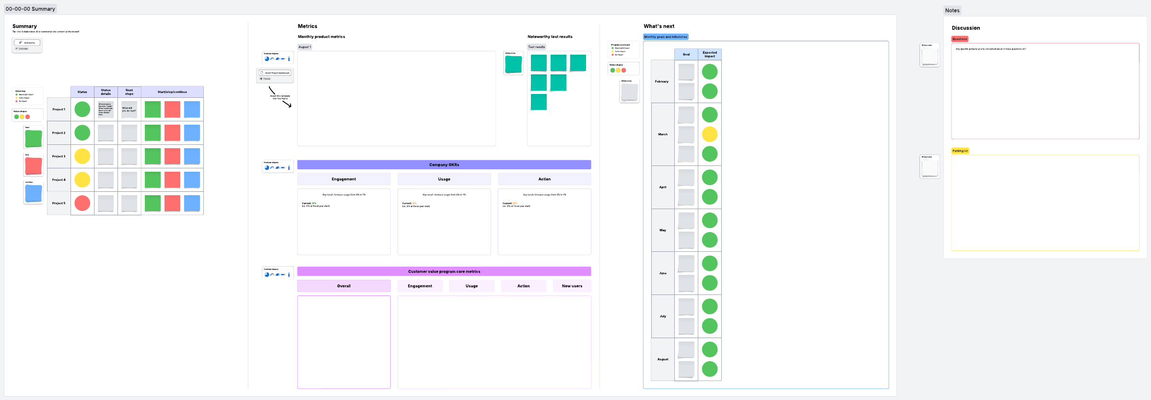Viewport: 1151px width, 400px height.
Task: Click the green status circle for Project 1
Action: 82,109
